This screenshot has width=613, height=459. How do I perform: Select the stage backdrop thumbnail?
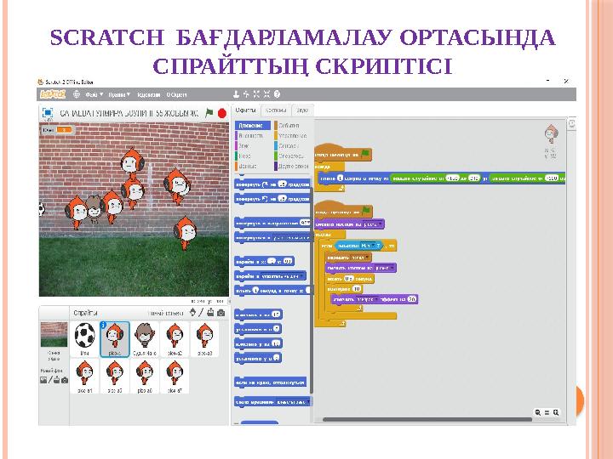point(54,335)
